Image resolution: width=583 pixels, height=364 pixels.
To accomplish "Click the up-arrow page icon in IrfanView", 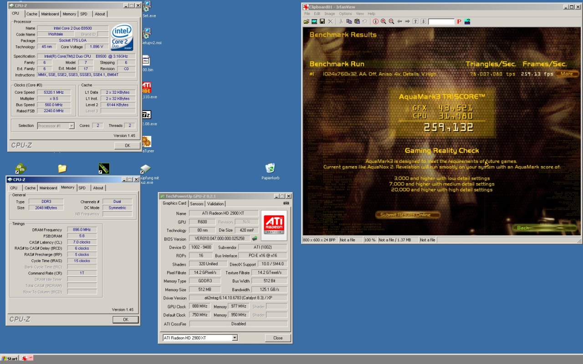I will (x=415, y=21).
